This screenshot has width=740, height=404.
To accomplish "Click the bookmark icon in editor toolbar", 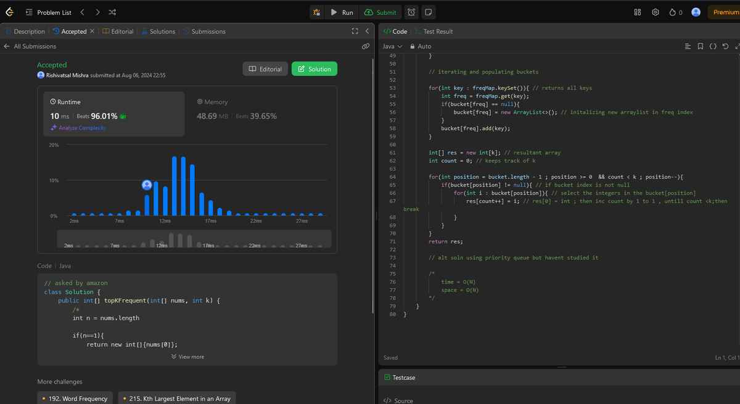I will click(x=700, y=46).
